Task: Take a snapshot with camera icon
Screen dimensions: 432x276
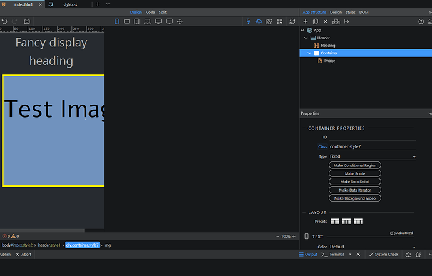Action: (27, 21)
